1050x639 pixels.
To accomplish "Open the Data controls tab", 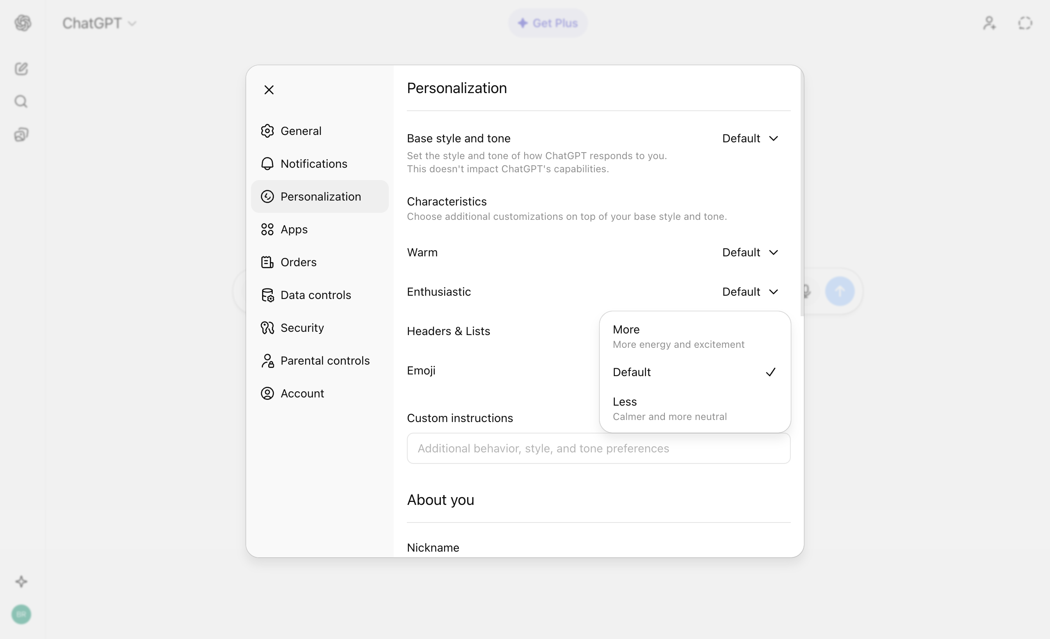I will [320, 295].
